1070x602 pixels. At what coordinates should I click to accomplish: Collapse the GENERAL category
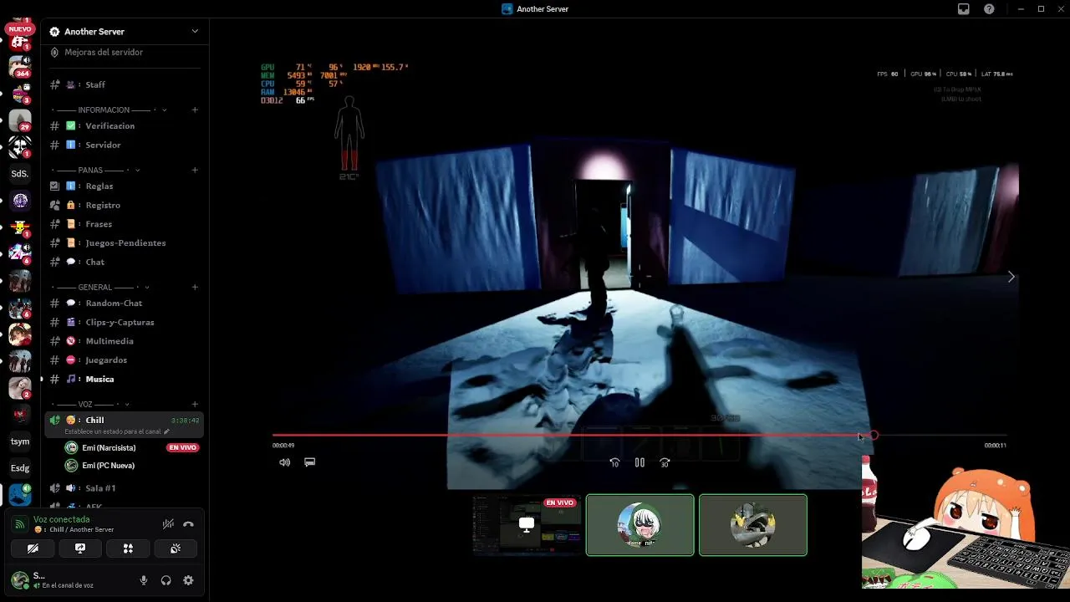coord(99,287)
